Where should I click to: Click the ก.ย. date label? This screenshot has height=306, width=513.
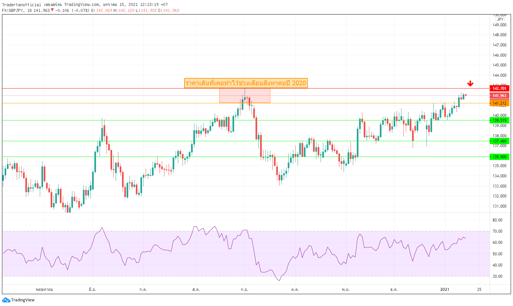244,290
